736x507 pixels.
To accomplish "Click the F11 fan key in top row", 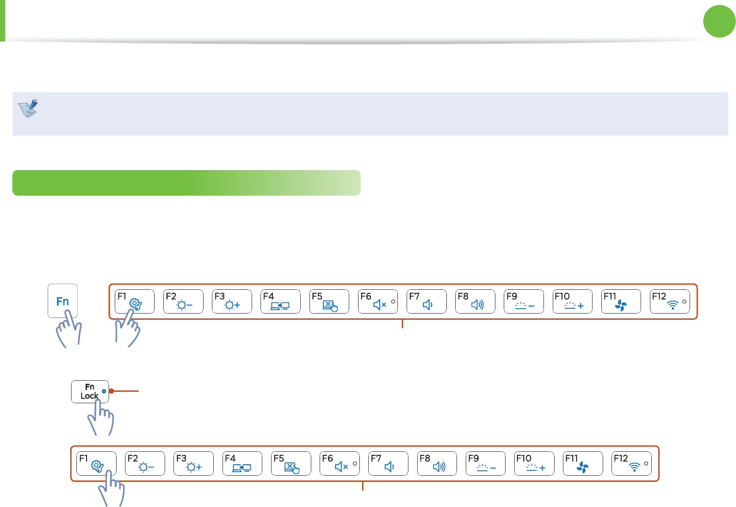I will coord(621,301).
